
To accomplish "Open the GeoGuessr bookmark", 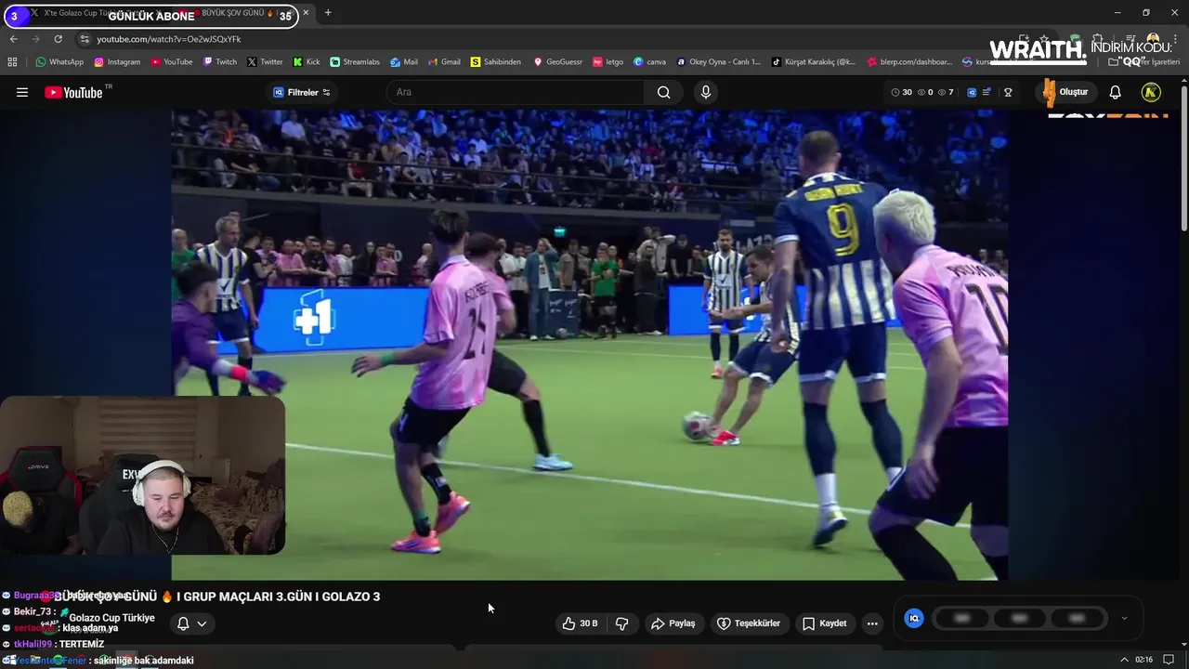I will (557, 62).
